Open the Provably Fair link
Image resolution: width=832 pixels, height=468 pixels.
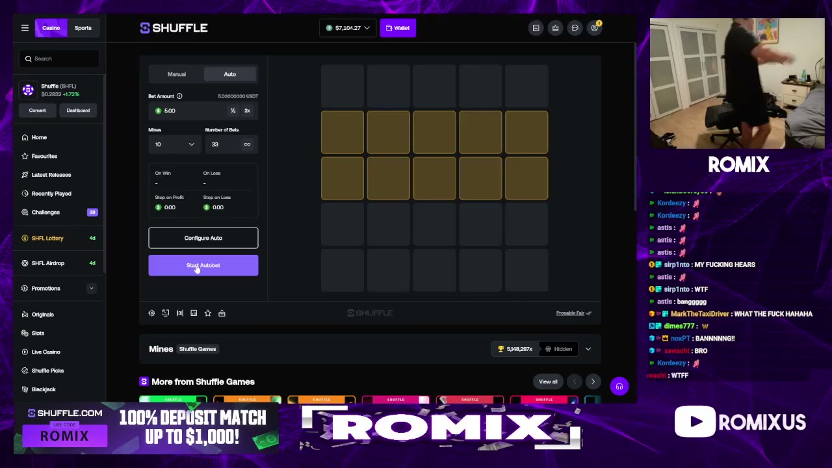tap(573, 313)
